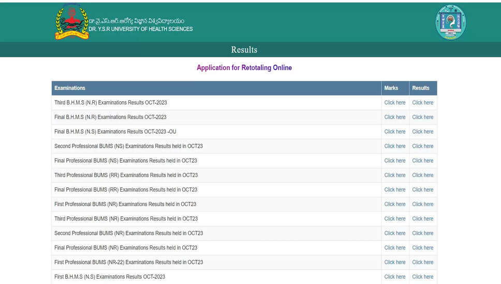
Task: Click the Examinations column header
Action: 70,88
